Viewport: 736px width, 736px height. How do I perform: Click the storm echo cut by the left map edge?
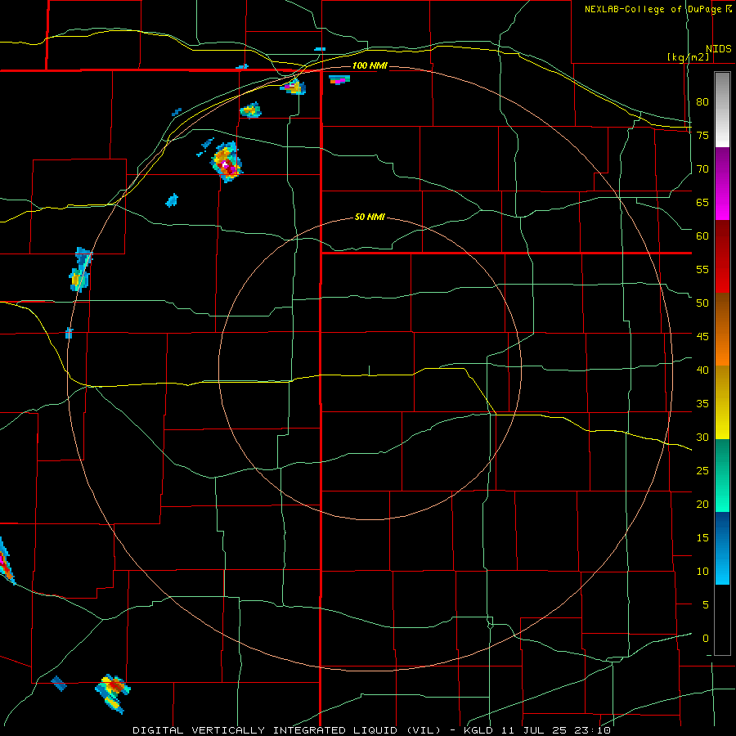[7, 560]
